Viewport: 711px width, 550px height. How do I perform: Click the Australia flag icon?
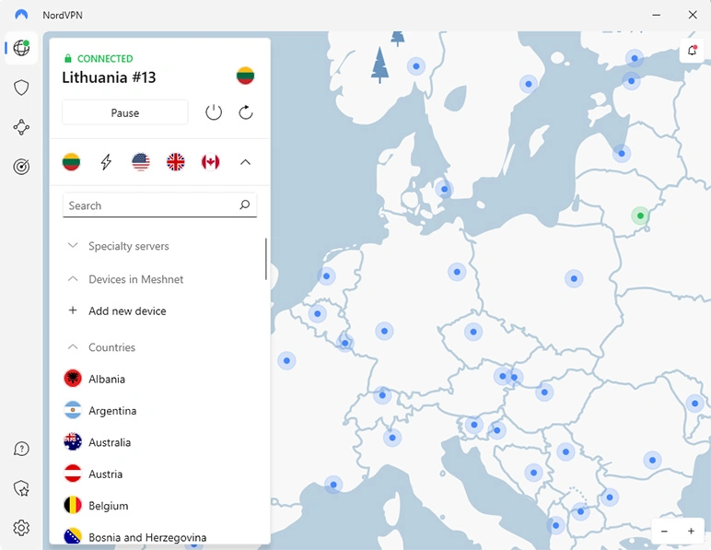[x=73, y=442]
